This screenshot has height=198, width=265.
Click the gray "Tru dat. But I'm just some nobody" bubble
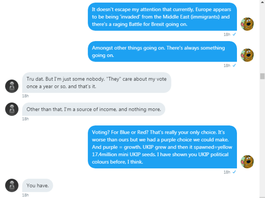(x=97, y=82)
